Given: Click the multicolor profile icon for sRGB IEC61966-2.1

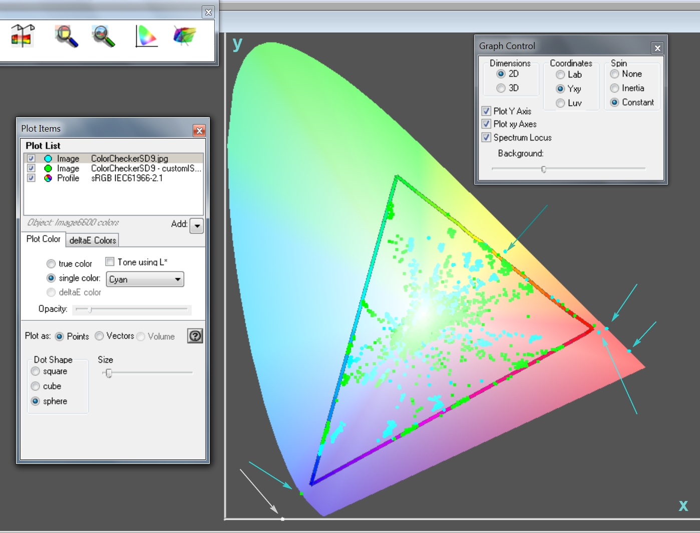Looking at the screenshot, I should pyautogui.click(x=48, y=178).
